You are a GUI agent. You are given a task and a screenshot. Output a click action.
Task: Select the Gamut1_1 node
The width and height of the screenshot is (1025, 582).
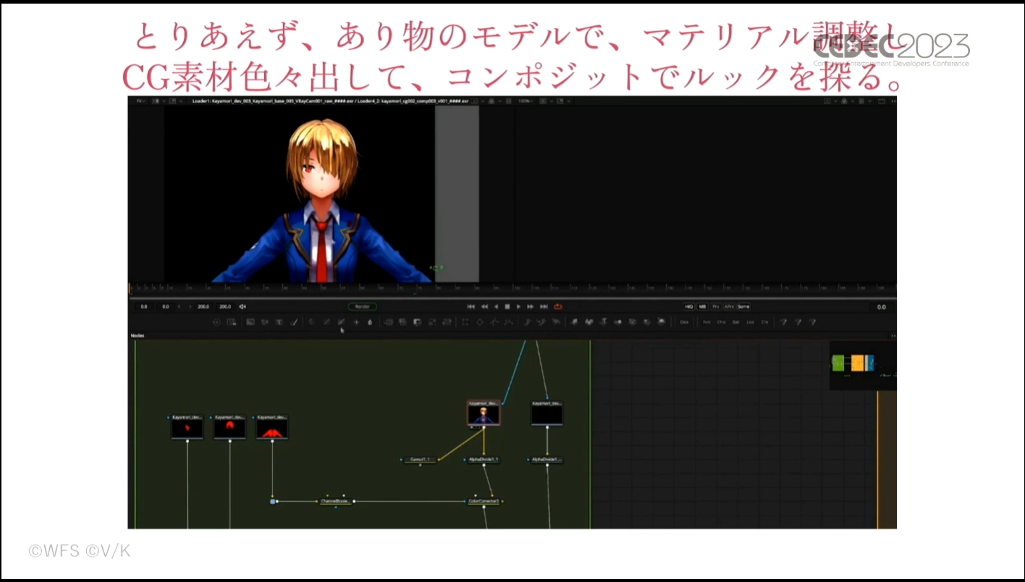[x=421, y=460]
